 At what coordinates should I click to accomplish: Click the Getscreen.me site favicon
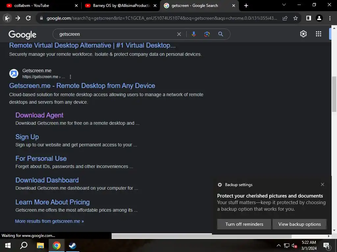coord(14,73)
